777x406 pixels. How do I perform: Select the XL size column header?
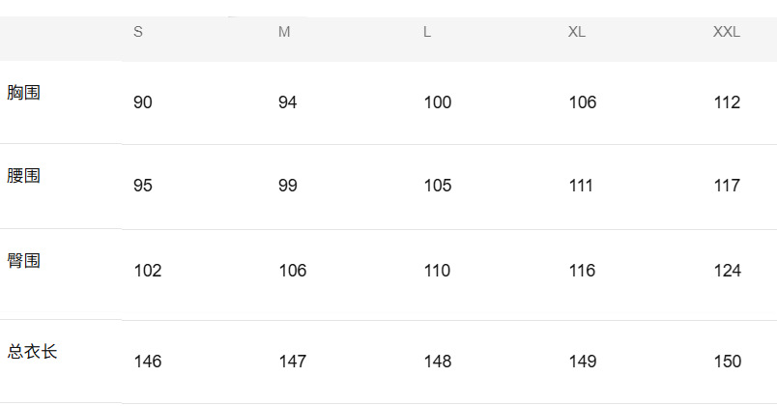point(577,32)
